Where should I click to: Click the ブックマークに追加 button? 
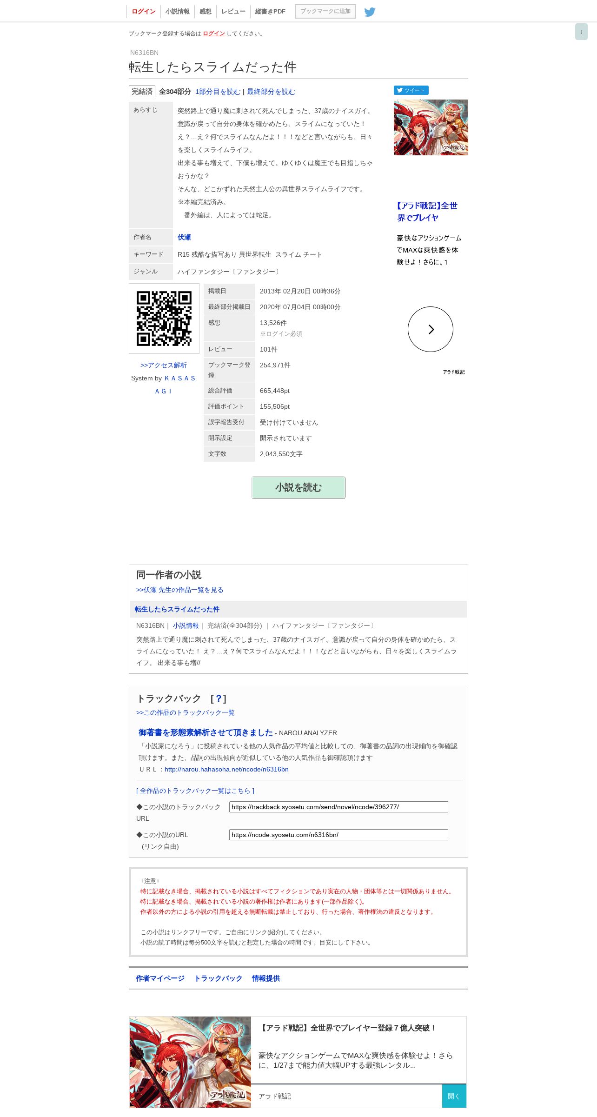pos(325,11)
